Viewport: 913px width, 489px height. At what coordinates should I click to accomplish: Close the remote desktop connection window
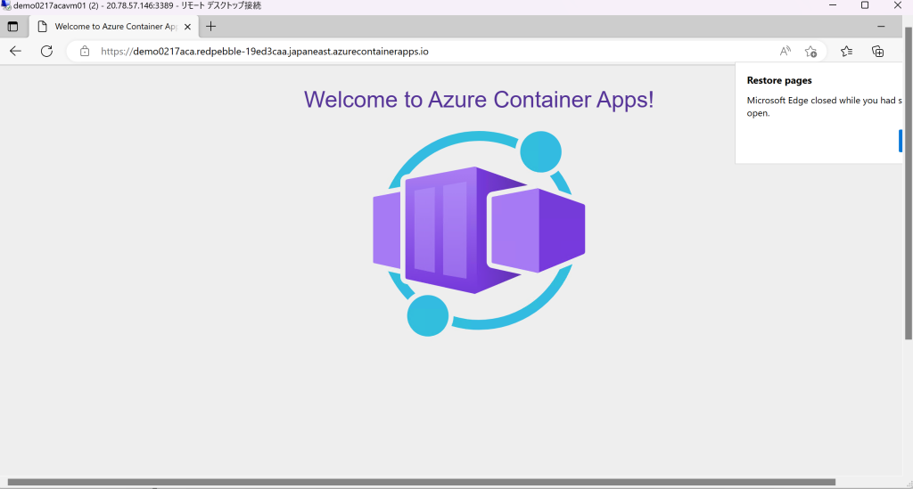pyautogui.click(x=897, y=5)
